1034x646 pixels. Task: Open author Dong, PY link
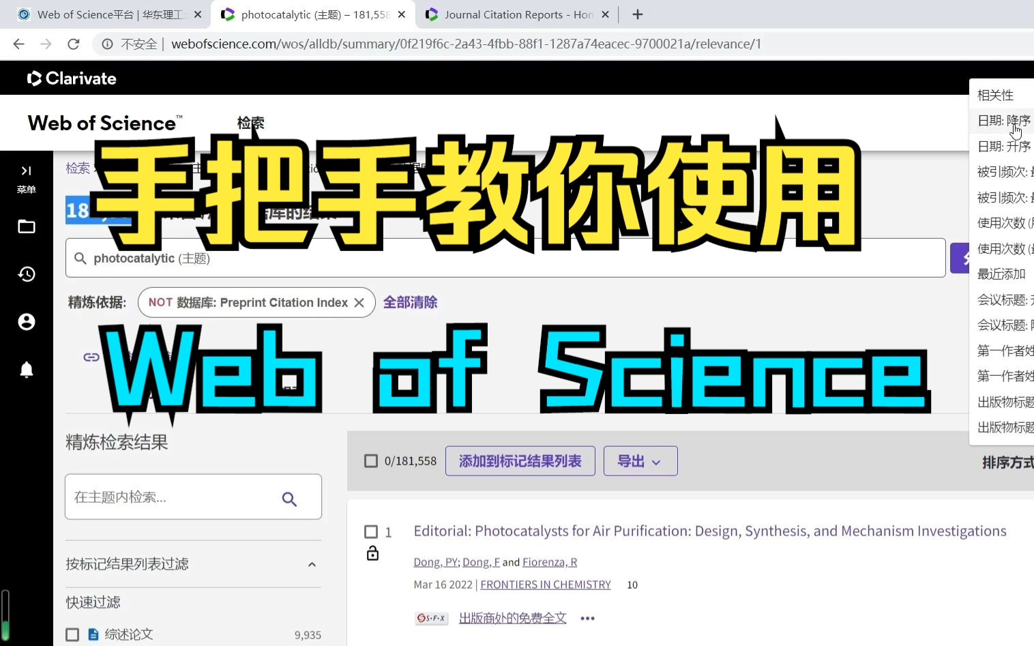(436, 562)
